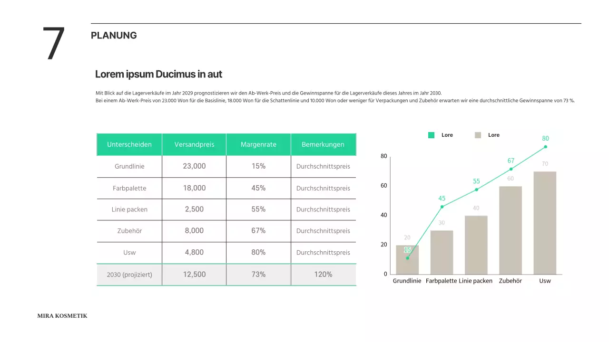The image size is (609, 342).
Task: Select the Zubehör bar in the chart
Action: [511, 230]
